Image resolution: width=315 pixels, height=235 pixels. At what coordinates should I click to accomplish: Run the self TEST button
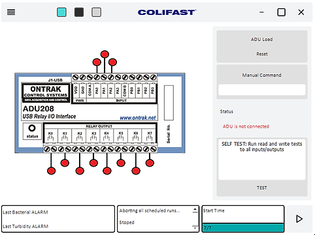[x=261, y=187]
